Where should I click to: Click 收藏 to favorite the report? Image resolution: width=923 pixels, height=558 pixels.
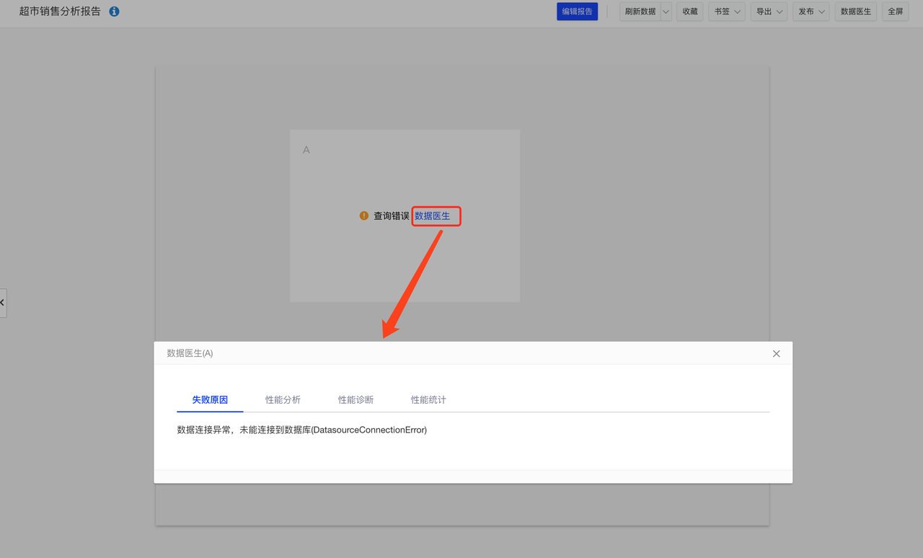(x=690, y=12)
